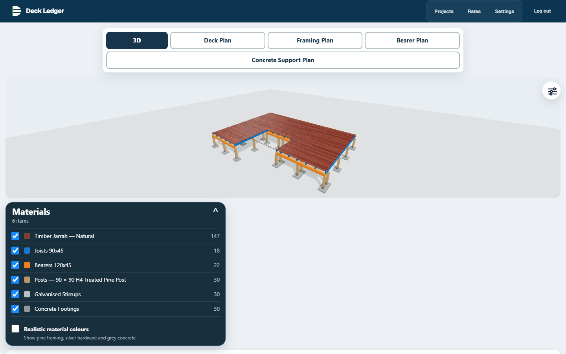Click the Bearers orange colour swatch
The image size is (566, 354).
pos(27,265)
